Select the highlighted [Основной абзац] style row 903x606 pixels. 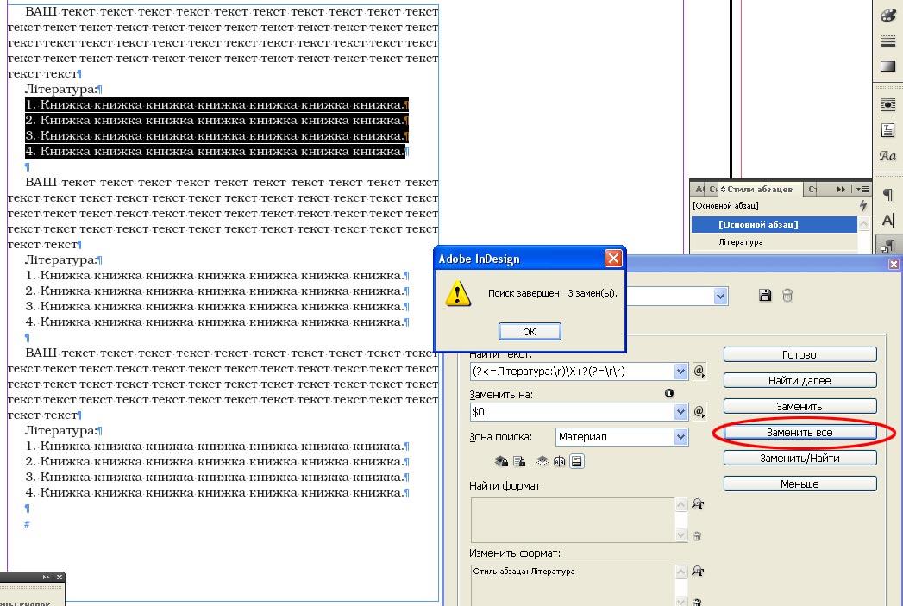coord(774,224)
